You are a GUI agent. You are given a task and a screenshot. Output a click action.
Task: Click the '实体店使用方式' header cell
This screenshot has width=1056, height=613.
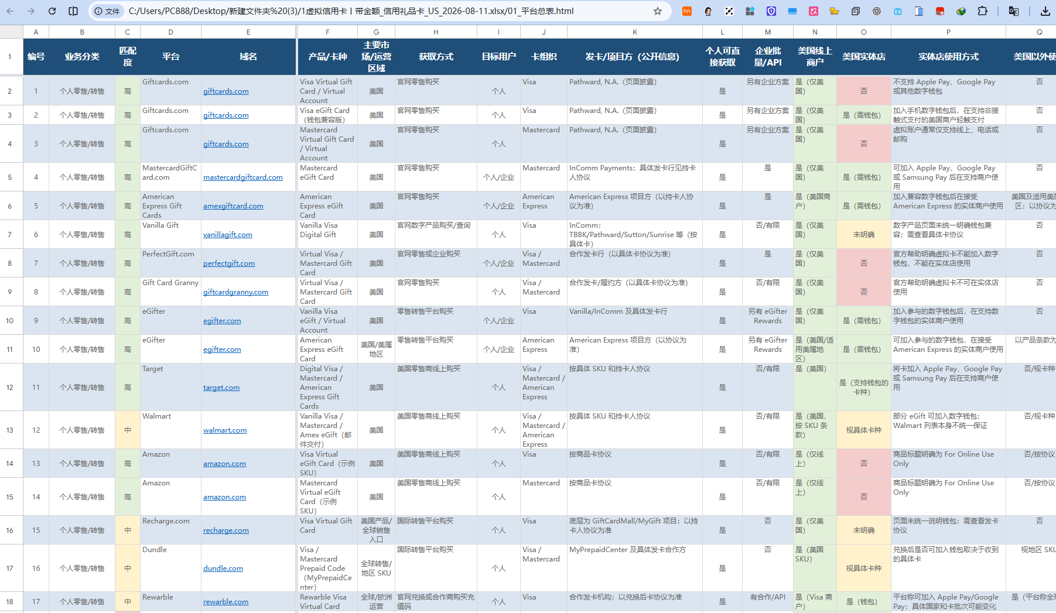click(948, 57)
